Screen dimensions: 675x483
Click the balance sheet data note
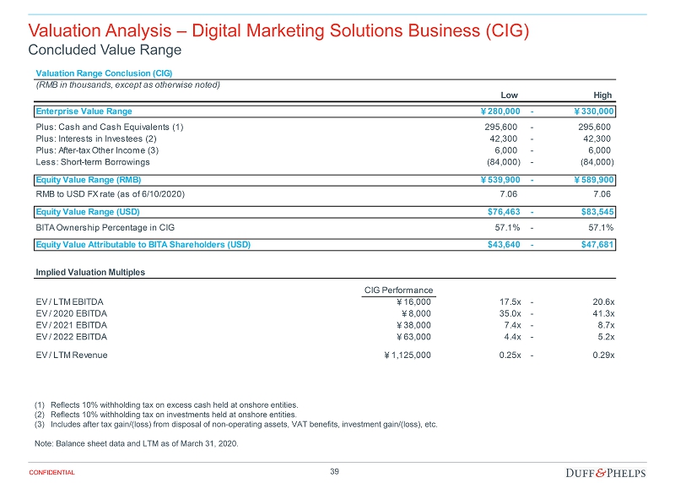137,443
